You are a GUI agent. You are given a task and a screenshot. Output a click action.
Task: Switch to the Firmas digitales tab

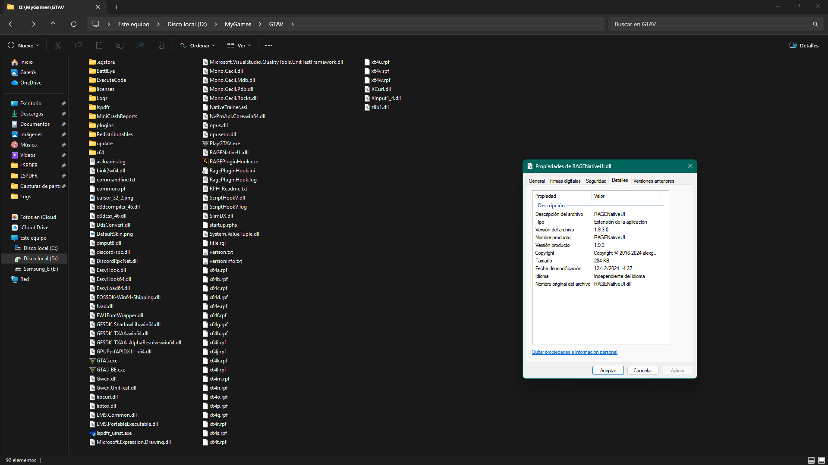point(565,181)
